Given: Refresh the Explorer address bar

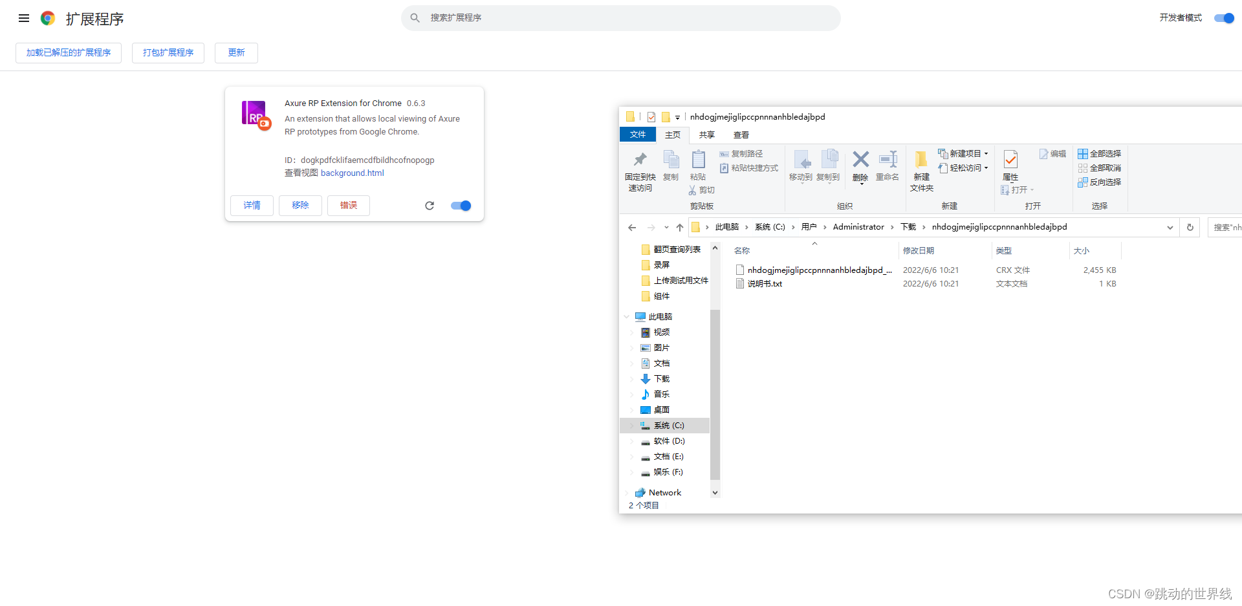Looking at the screenshot, I should [1190, 228].
